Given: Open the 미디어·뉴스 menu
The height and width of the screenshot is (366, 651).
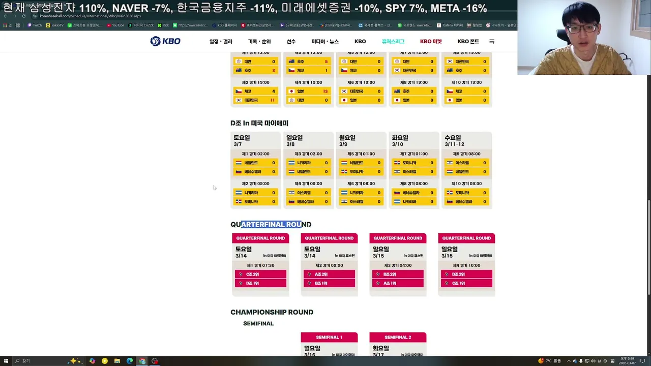Looking at the screenshot, I should (x=325, y=42).
